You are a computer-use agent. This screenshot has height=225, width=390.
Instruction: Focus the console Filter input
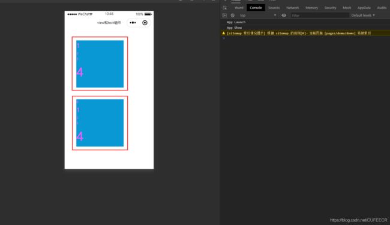pos(320,16)
